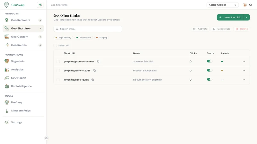The height and width of the screenshot is (144, 257).
Task: Click the yellow label dot for Product Launch Link
Action: click(222, 71)
